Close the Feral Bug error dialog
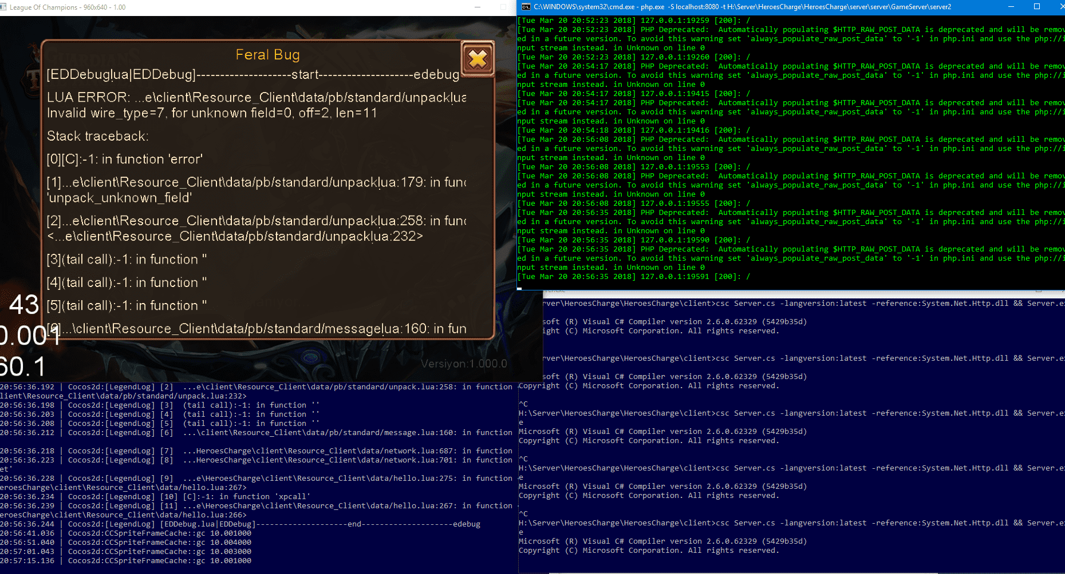 (x=478, y=58)
